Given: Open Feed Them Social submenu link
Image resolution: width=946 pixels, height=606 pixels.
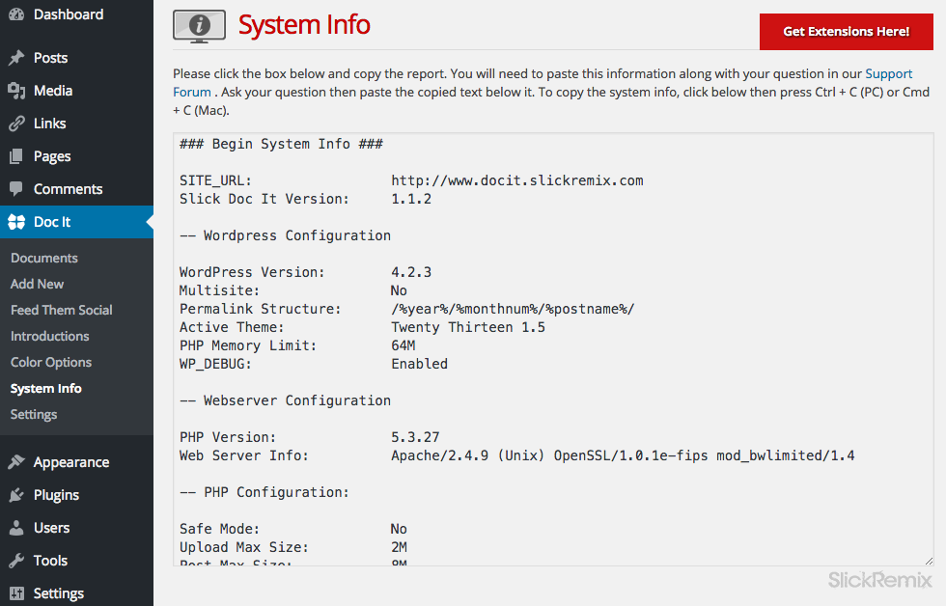Looking at the screenshot, I should 62,310.
